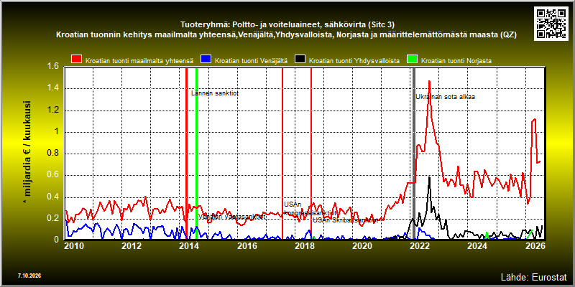Click the y-axis value 0.2

tap(53, 219)
